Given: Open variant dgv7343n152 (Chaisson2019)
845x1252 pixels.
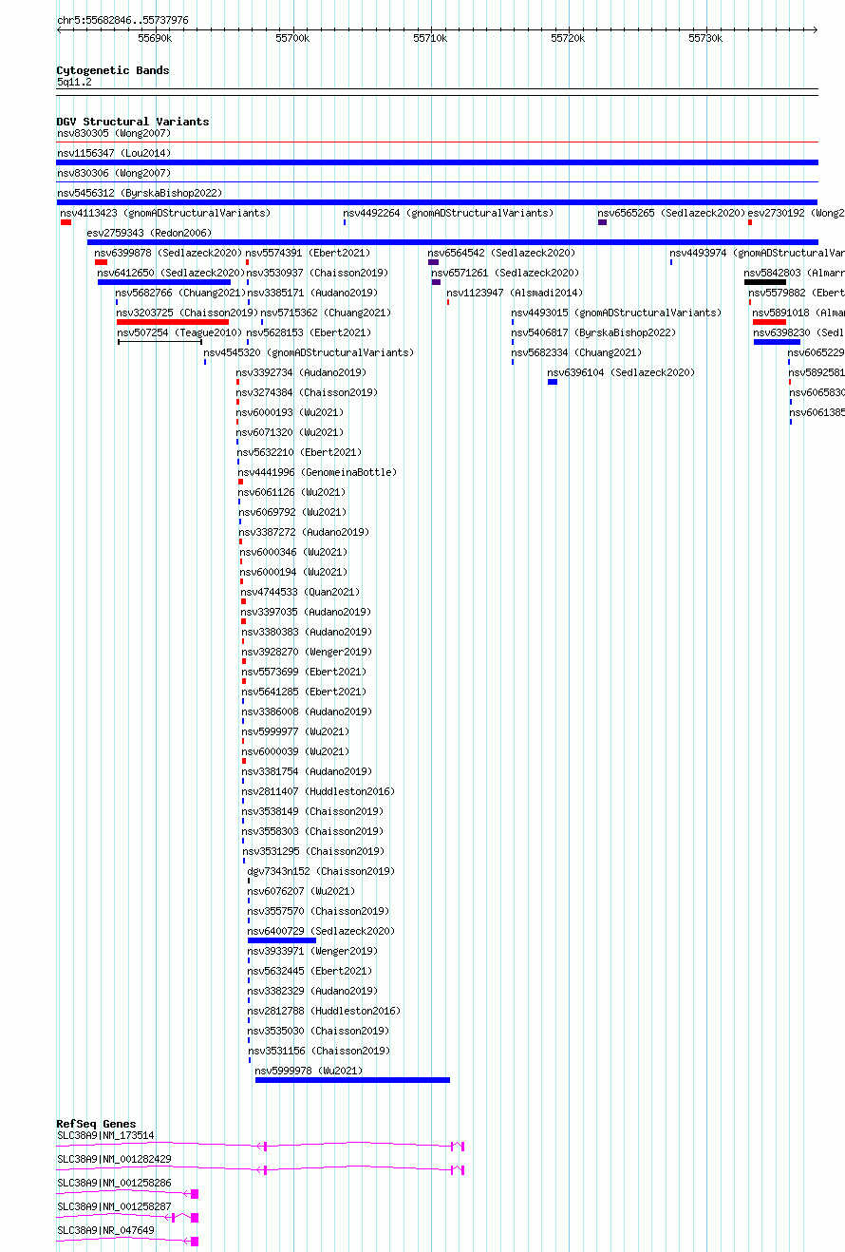Looking at the screenshot, I should (321, 871).
